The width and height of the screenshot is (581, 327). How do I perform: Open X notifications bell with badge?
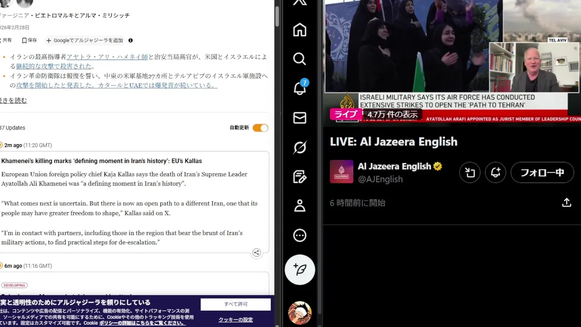[300, 88]
